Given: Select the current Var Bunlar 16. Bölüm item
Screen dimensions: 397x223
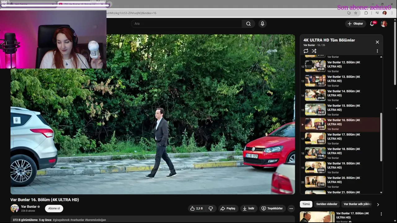Looking at the screenshot, I should click(x=340, y=124).
